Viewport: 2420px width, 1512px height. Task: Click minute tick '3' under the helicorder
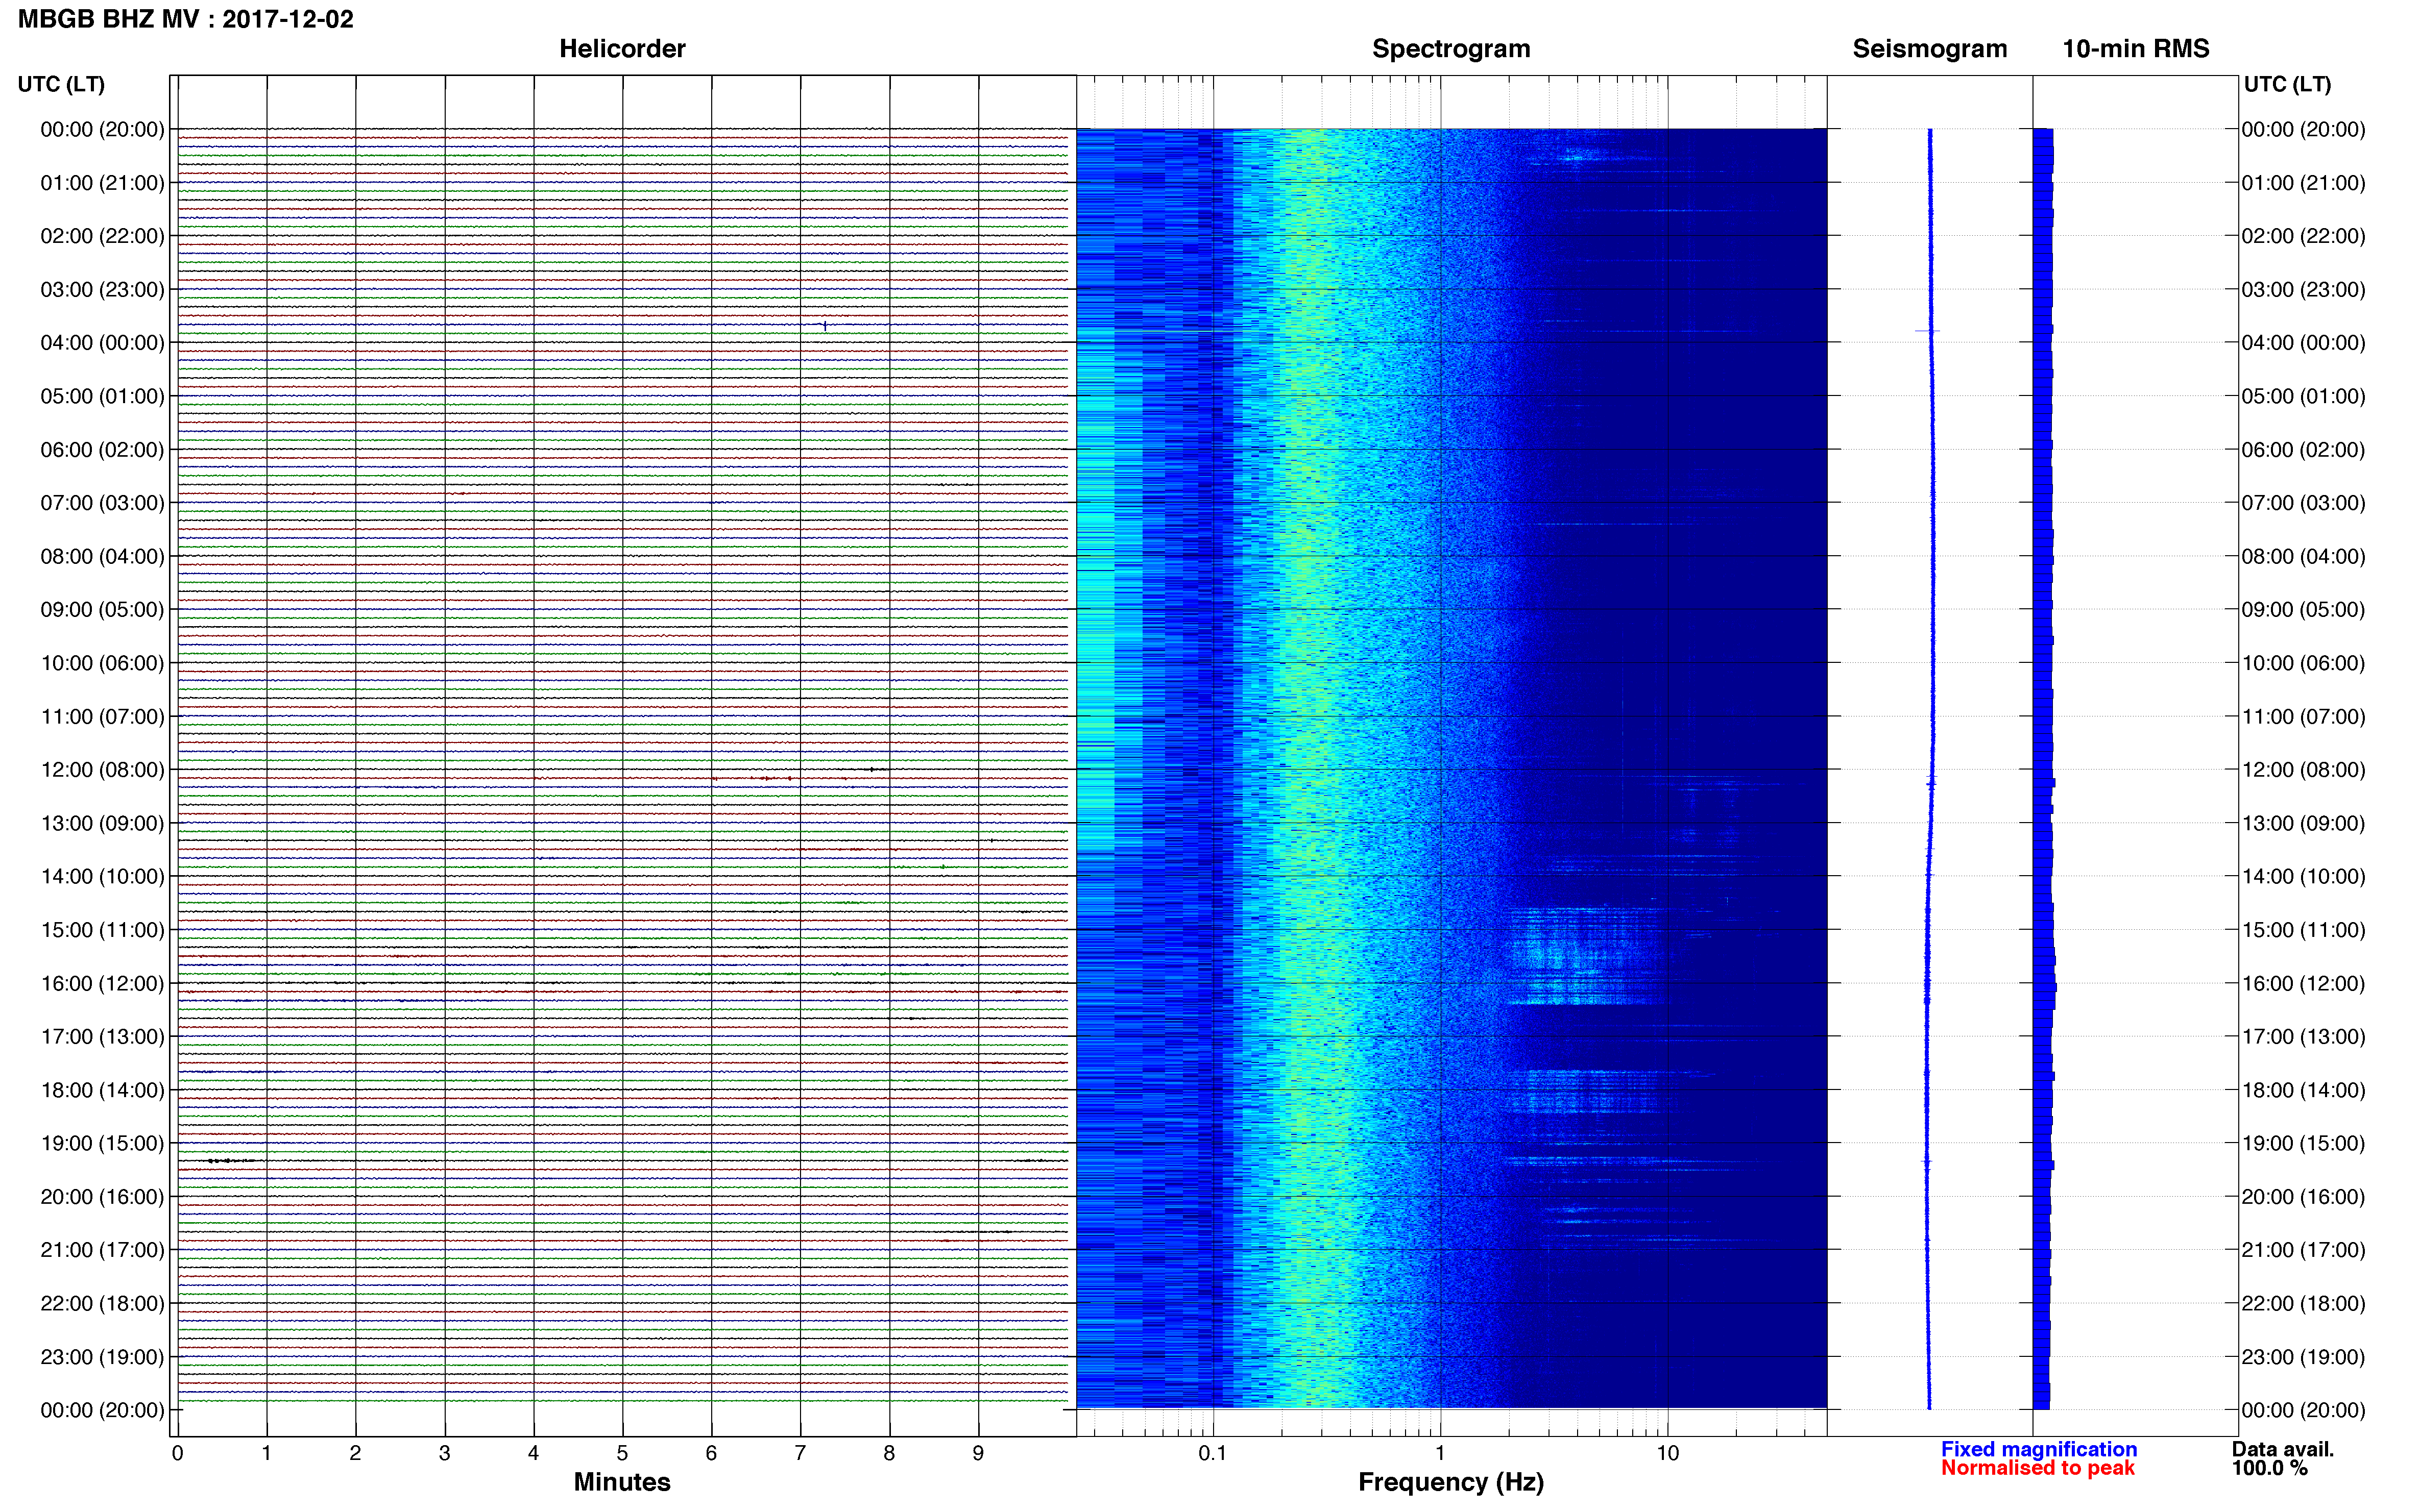point(444,1453)
